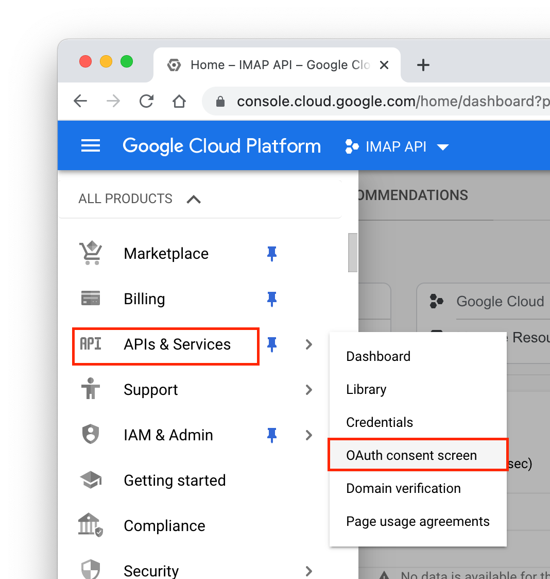Click the Google Cloud card title
Image resolution: width=550 pixels, height=579 pixels.
(x=500, y=301)
